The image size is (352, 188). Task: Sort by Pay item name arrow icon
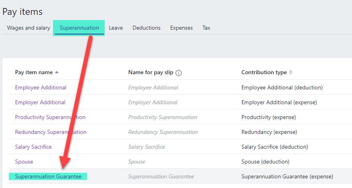click(x=57, y=73)
